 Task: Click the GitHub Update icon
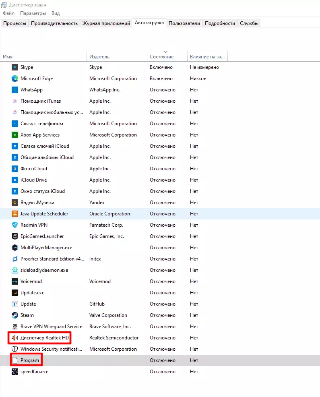click(14, 304)
